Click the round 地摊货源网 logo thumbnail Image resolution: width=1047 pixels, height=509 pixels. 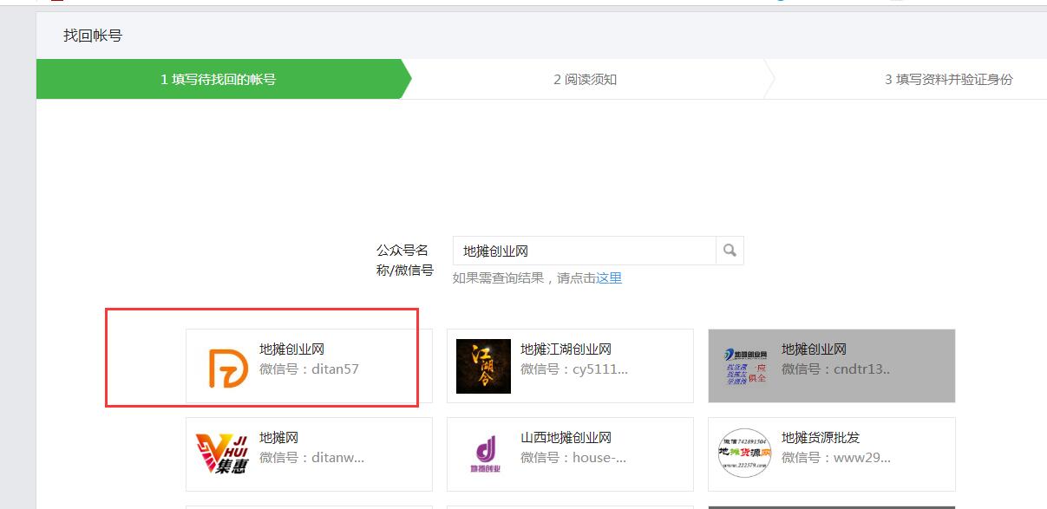point(745,454)
